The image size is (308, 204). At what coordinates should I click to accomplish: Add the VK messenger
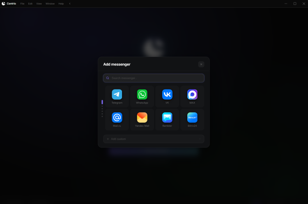167,96
